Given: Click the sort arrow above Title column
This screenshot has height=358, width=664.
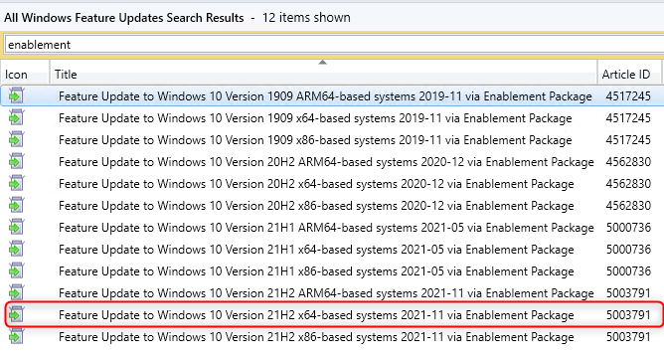Looking at the screenshot, I should click(x=323, y=63).
